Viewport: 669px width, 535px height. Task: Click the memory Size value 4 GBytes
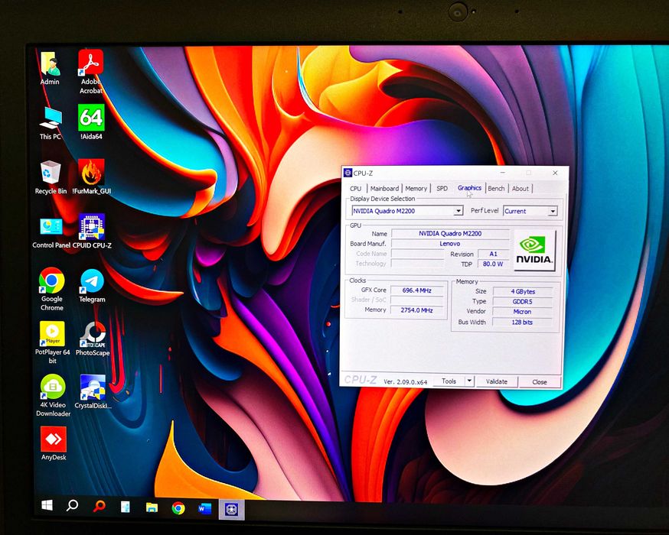pyautogui.click(x=523, y=291)
